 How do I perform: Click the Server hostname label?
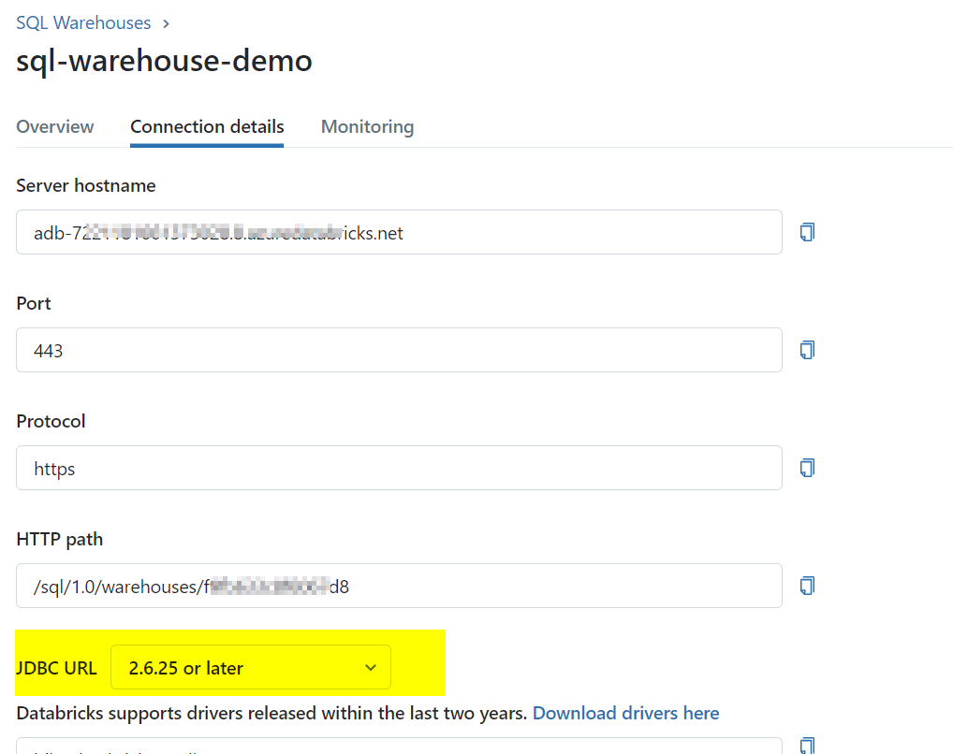(x=86, y=185)
